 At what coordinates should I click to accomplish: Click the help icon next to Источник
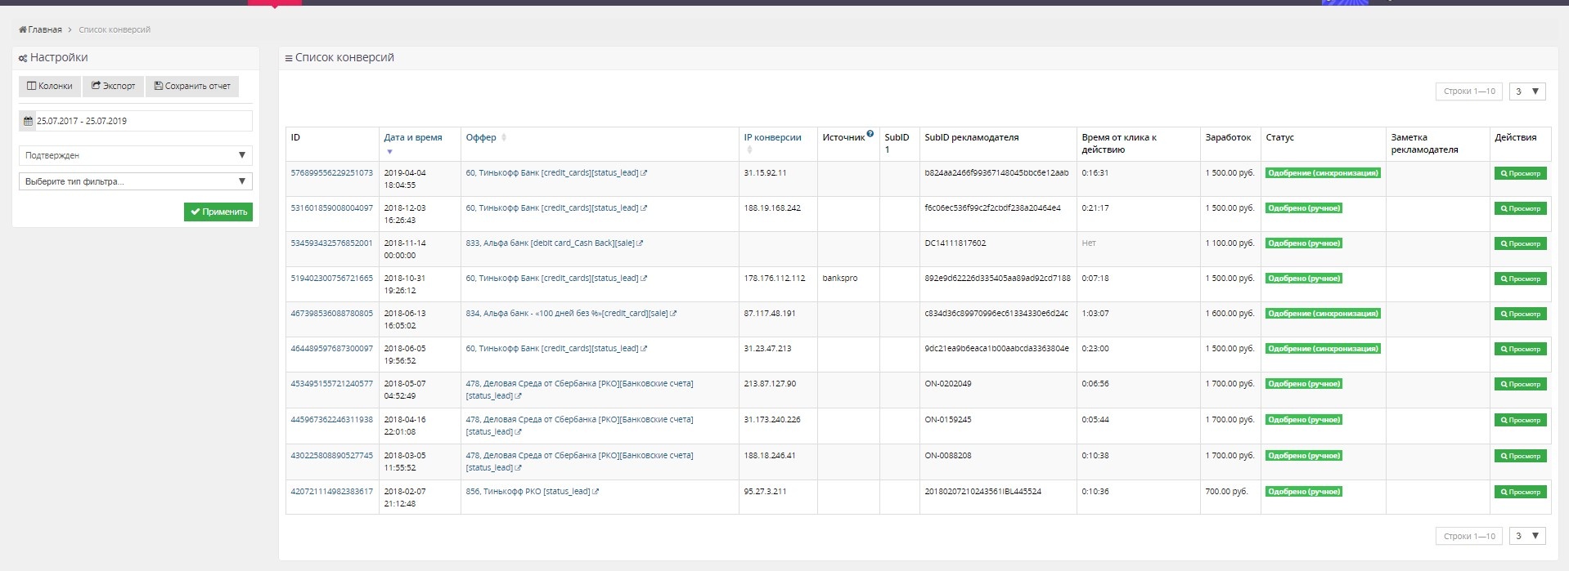pos(870,134)
